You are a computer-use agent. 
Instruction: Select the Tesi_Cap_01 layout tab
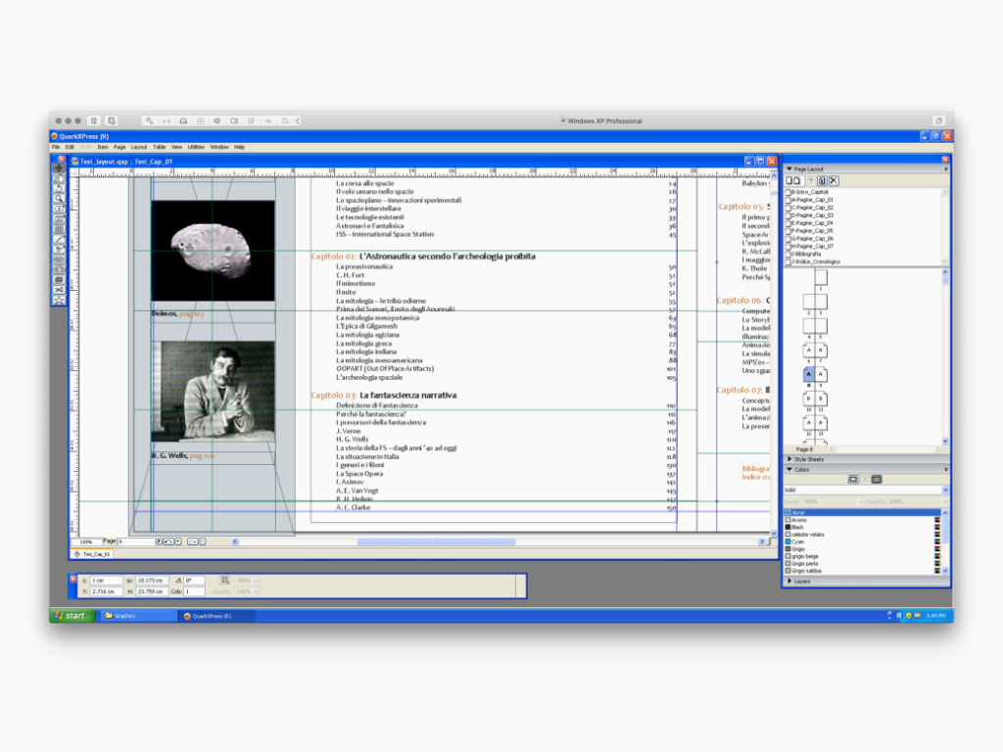tap(93, 554)
